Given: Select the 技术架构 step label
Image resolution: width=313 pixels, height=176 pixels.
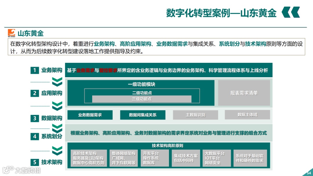Looking at the screenshot, I should click(52, 162).
